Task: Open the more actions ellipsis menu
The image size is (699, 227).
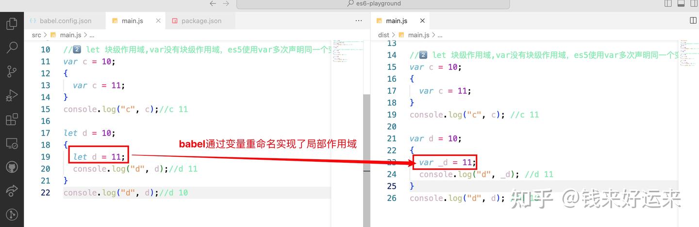Action: coord(359,21)
